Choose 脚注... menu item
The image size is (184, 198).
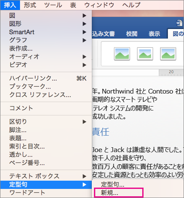(x=46, y=130)
